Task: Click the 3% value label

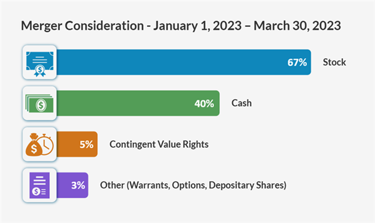Action: click(78, 185)
